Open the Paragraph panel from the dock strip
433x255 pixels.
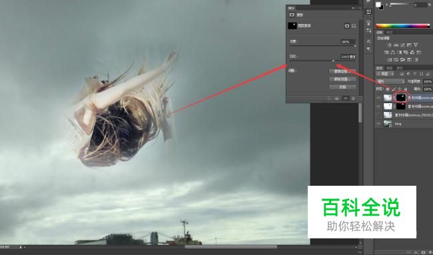coord(368,49)
